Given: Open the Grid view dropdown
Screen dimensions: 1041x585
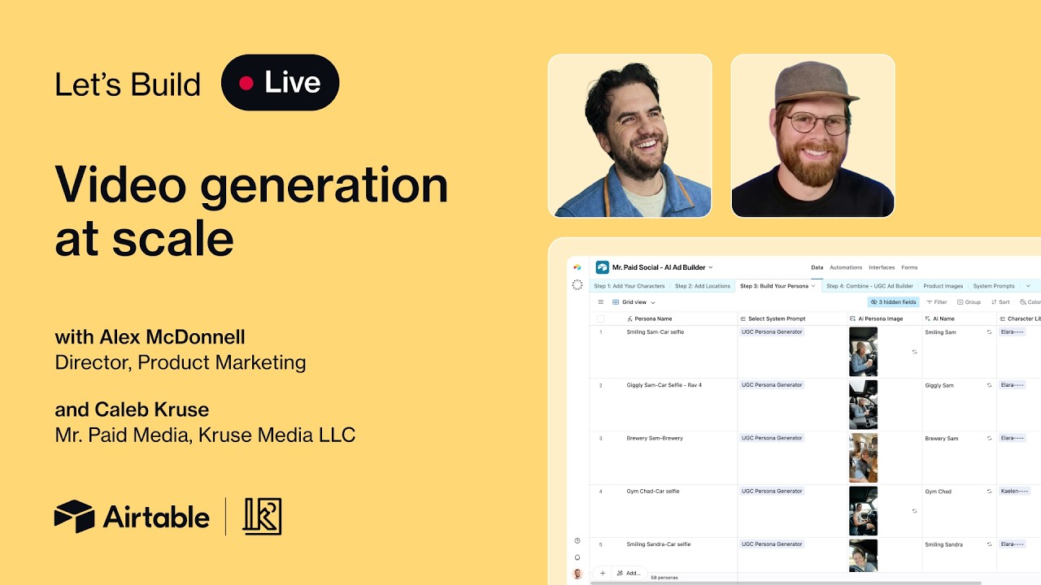Looking at the screenshot, I should pos(634,302).
